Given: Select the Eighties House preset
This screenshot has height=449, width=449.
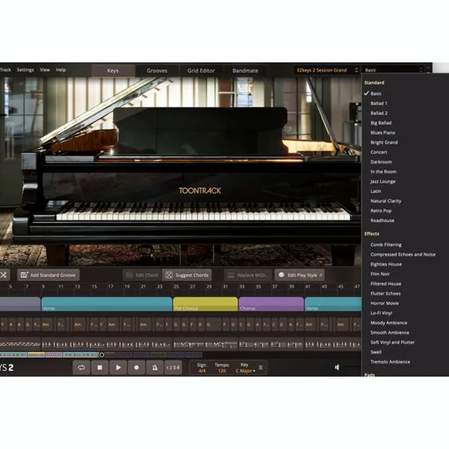Looking at the screenshot, I should [x=386, y=264].
